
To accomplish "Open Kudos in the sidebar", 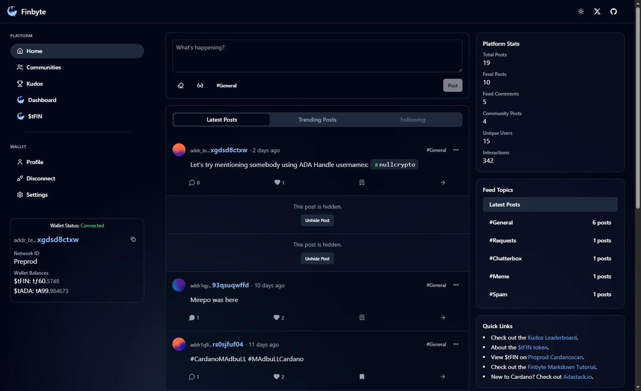I will pyautogui.click(x=77, y=84).
